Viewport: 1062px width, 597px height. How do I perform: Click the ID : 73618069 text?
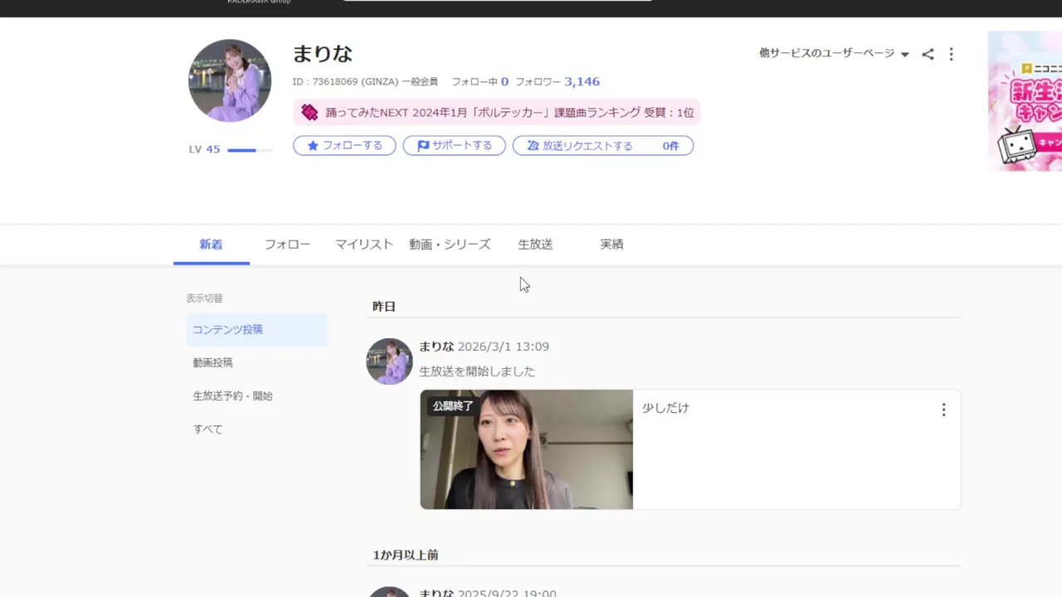pyautogui.click(x=325, y=82)
